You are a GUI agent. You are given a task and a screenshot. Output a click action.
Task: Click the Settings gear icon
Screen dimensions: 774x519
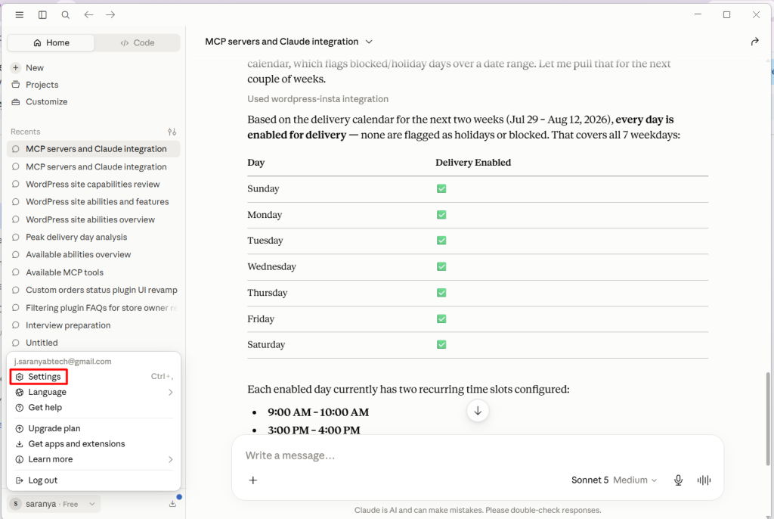pyautogui.click(x=19, y=377)
